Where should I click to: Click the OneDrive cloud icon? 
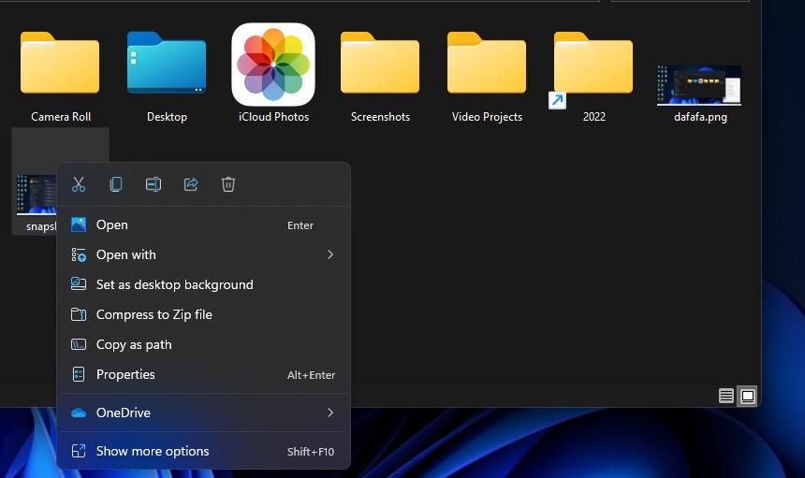pyautogui.click(x=79, y=413)
